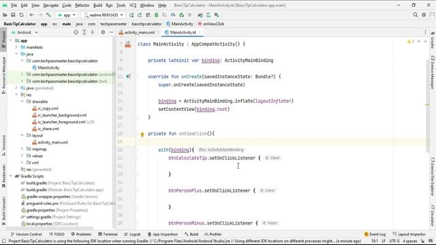This screenshot has width=436, height=245.
Task: Toggle the Build Variants side panel
Action: 3,210
